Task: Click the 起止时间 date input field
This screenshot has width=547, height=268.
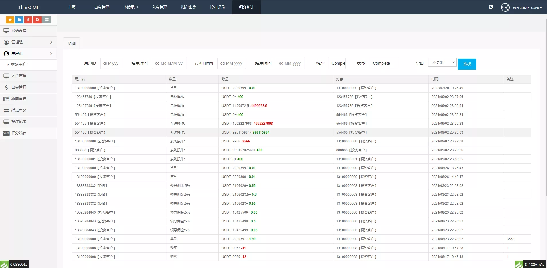Action: click(231, 63)
